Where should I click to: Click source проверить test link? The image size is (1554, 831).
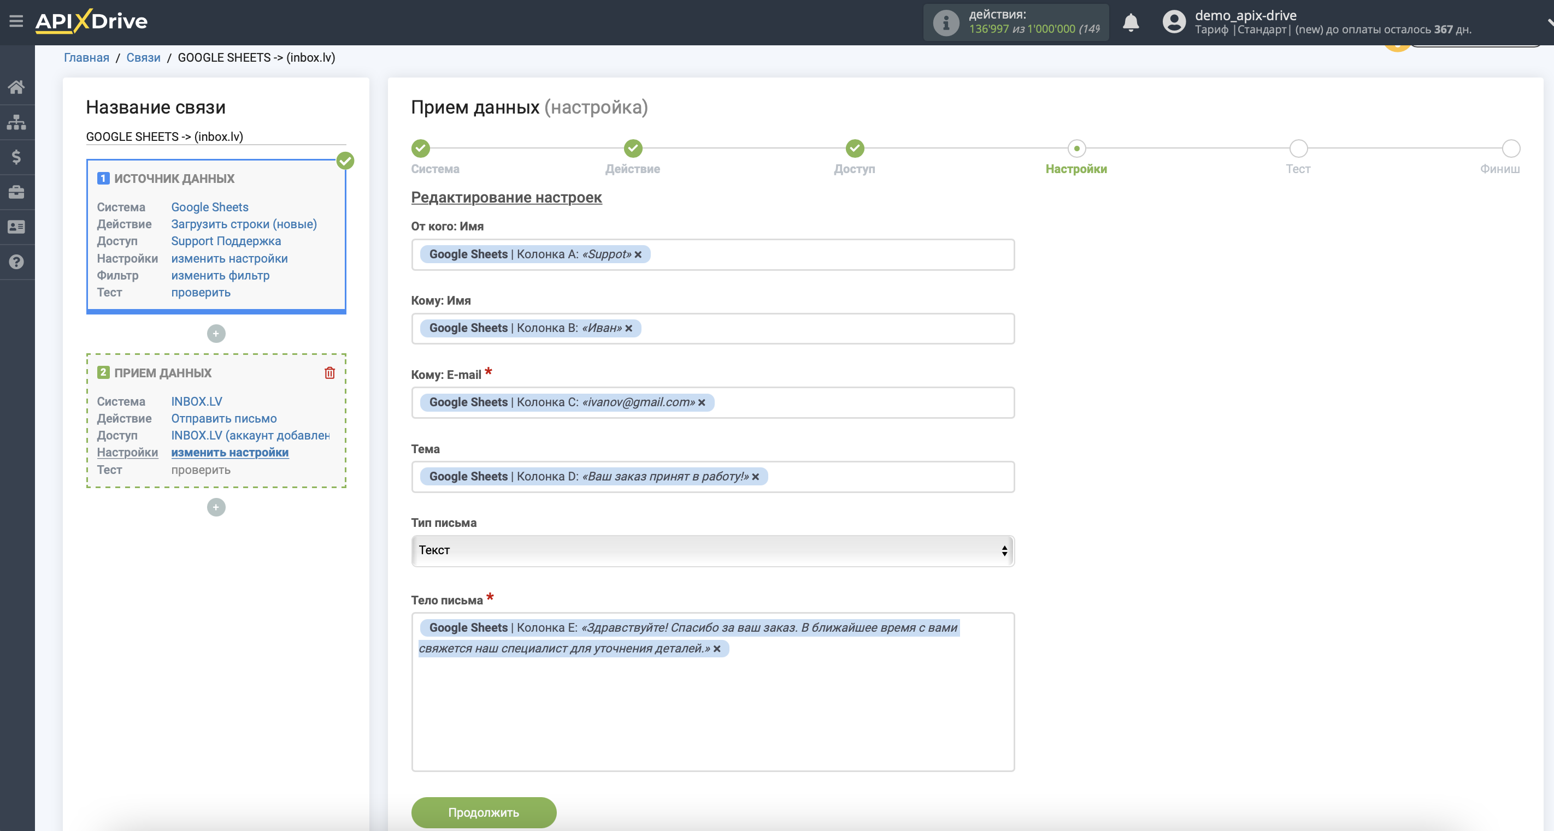[x=201, y=292]
